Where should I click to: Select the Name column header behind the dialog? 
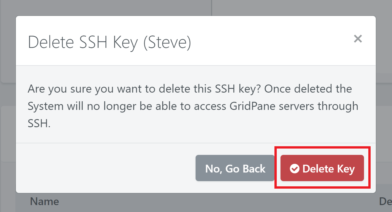44,201
